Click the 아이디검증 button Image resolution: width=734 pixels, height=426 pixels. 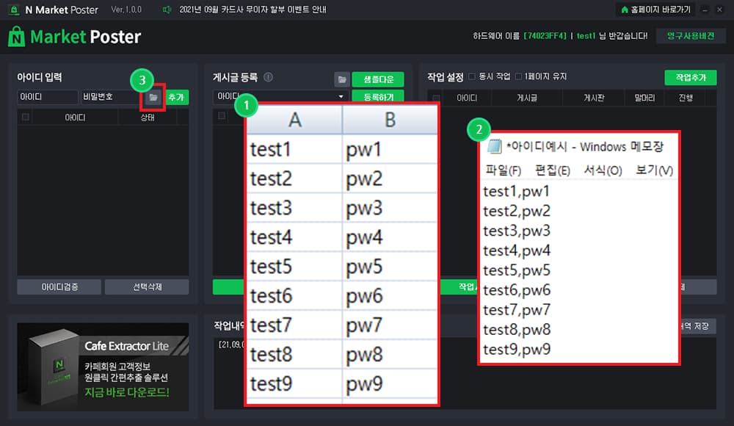click(59, 286)
